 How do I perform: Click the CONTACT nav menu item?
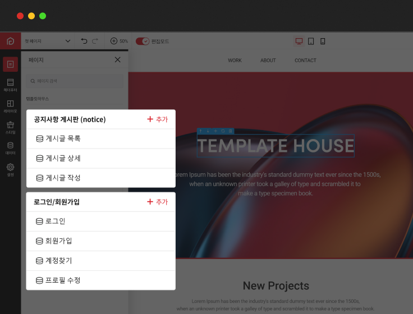pyautogui.click(x=305, y=60)
